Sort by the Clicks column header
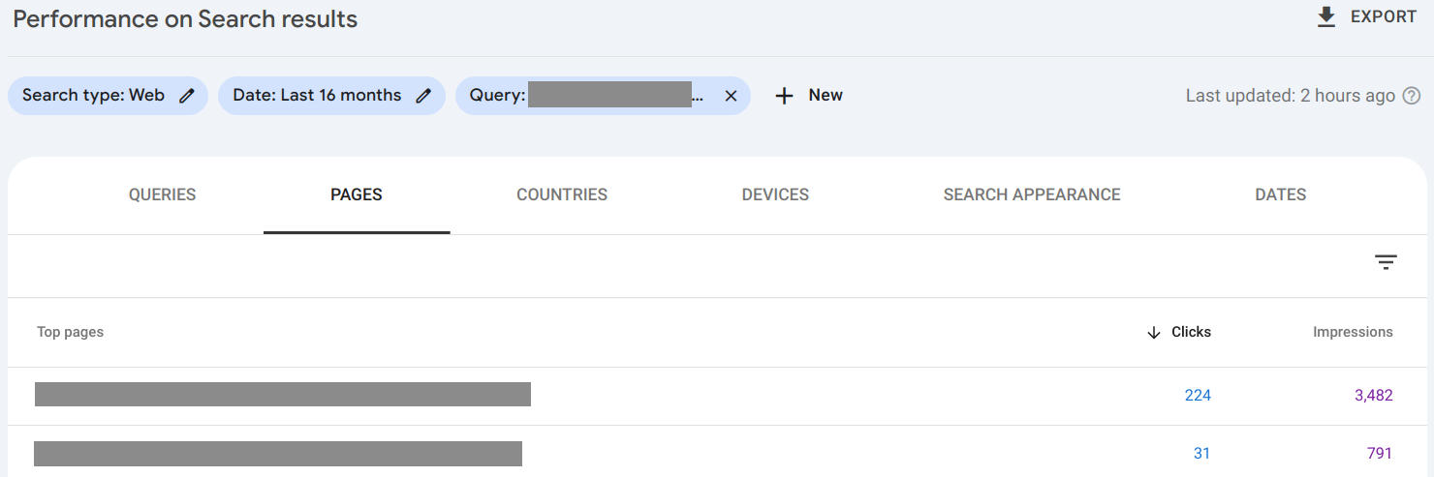 tap(1191, 332)
